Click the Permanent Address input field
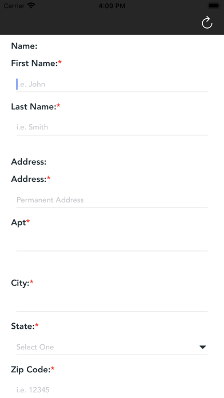 (x=112, y=200)
